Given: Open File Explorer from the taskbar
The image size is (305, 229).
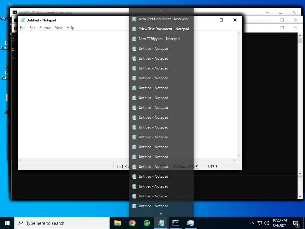Looking at the screenshot, I should tap(117, 223).
